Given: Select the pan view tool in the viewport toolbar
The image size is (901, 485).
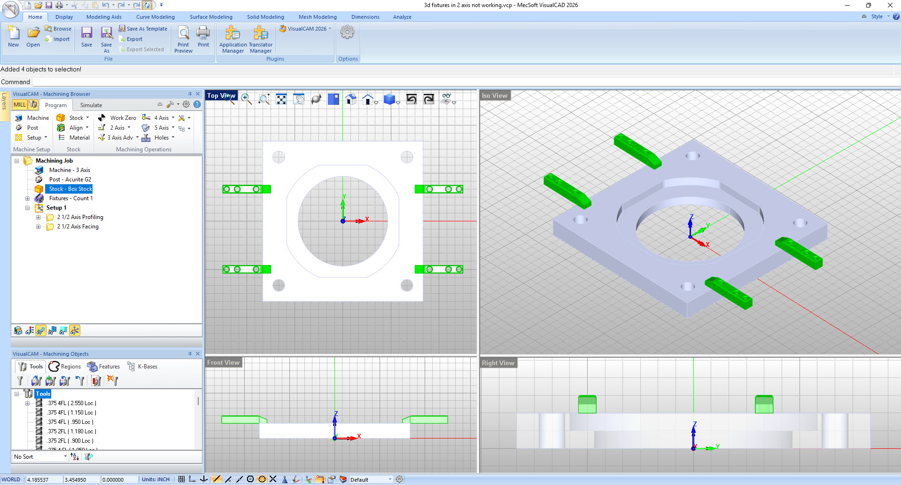Looking at the screenshot, I should point(298,99).
